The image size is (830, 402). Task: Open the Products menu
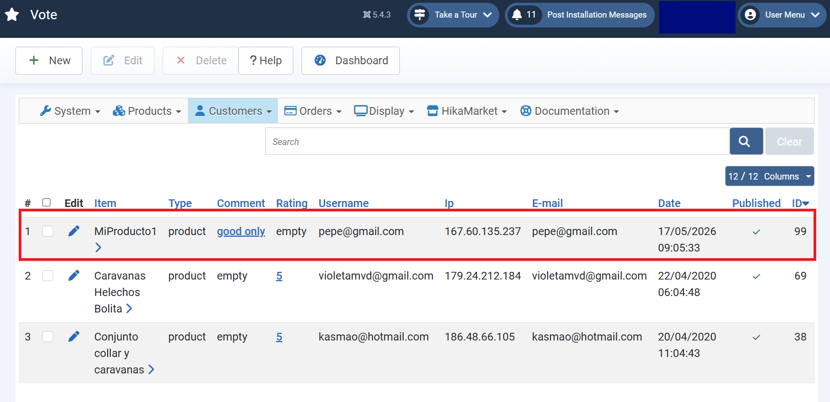pos(147,111)
